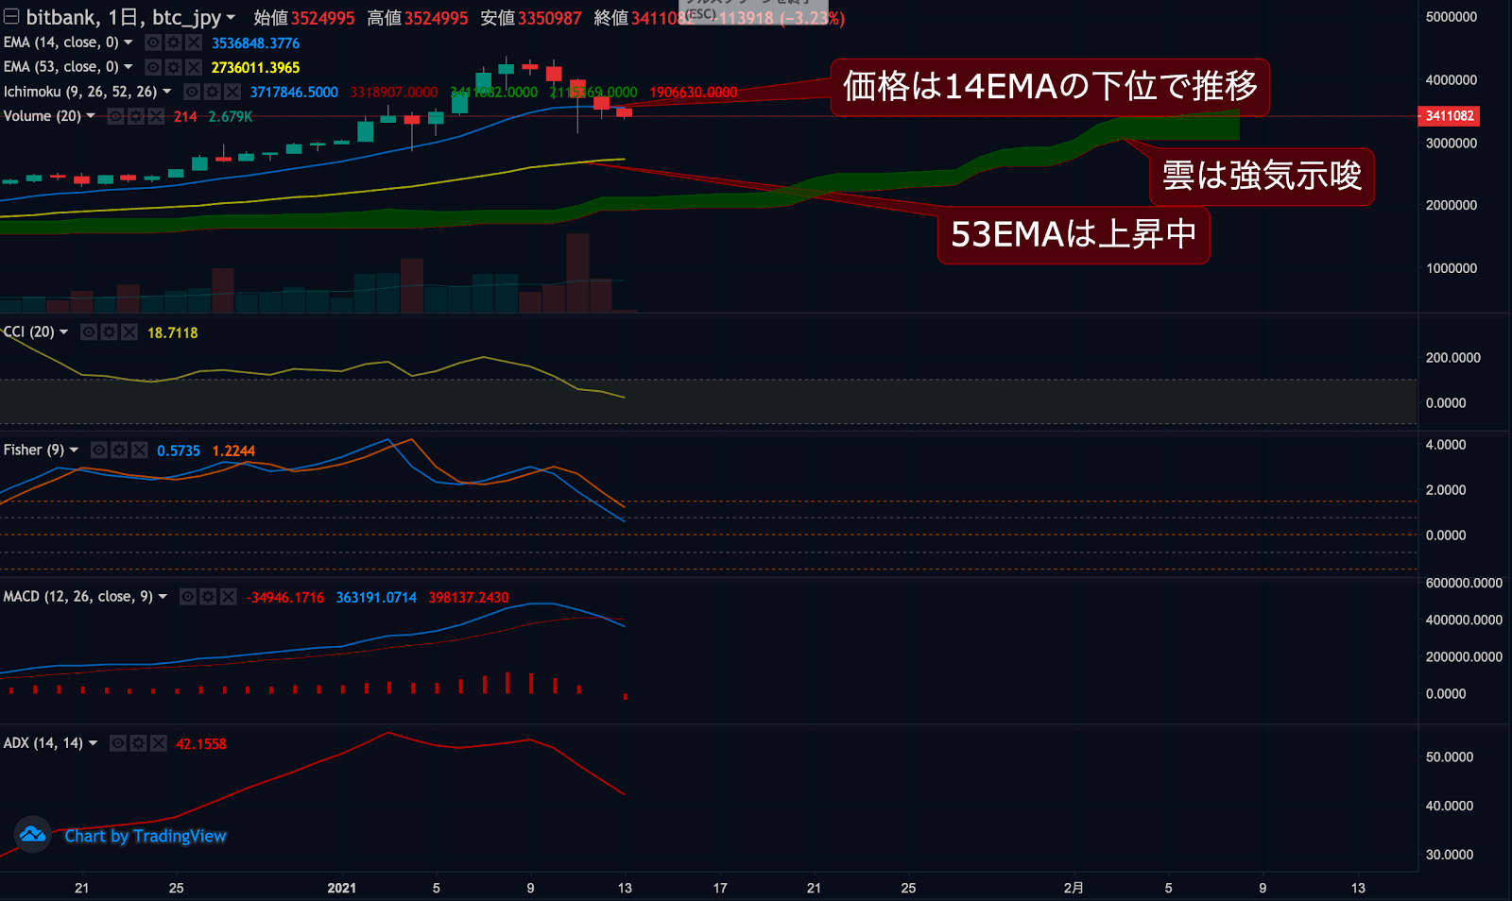Hide the EMA 14 line via eye icon

coord(153,42)
